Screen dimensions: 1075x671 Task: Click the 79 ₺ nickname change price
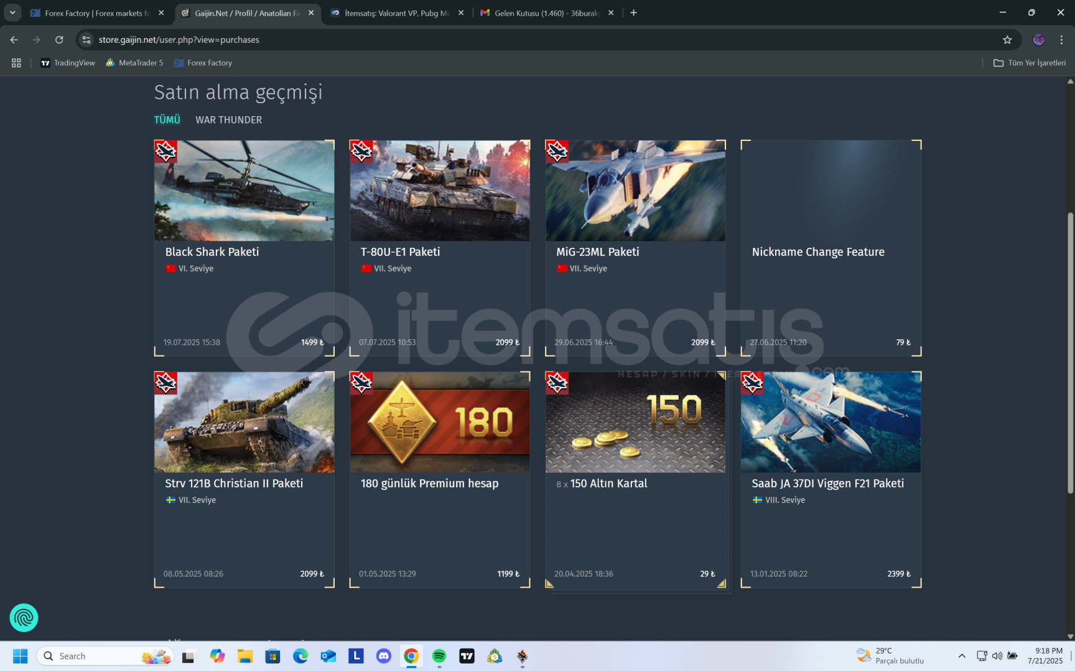click(903, 342)
